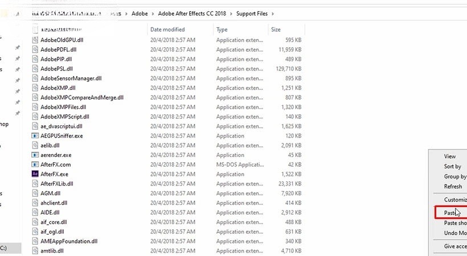The width and height of the screenshot is (467, 256).
Task: Select the amtlib.dll file name
Action: (x=52, y=251)
